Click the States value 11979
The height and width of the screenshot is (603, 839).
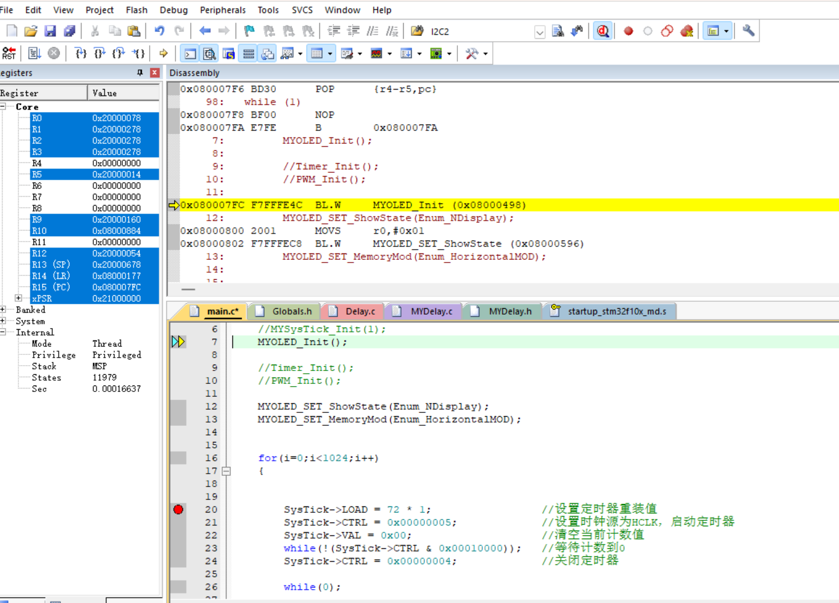[x=104, y=377]
